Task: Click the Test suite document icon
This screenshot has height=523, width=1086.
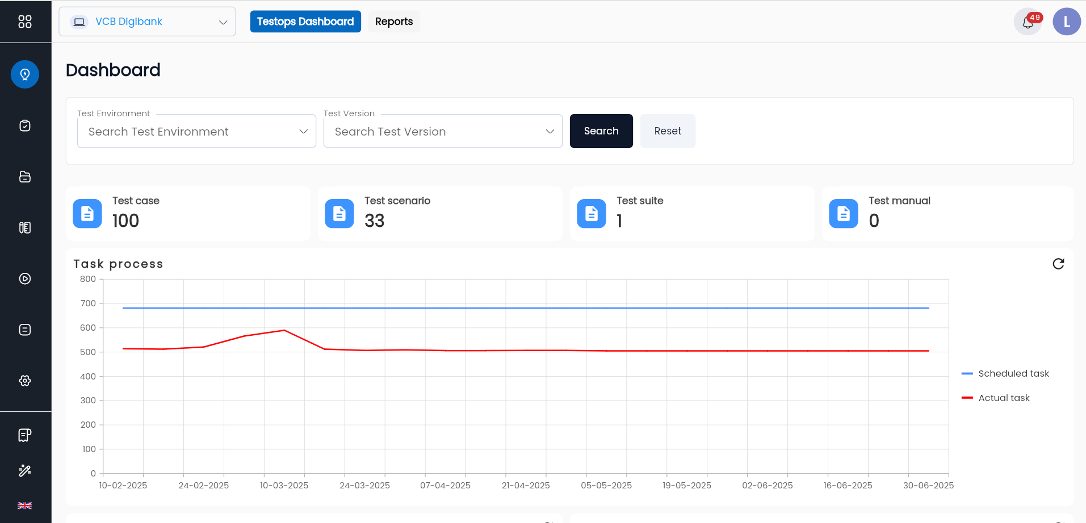Action: [592, 214]
